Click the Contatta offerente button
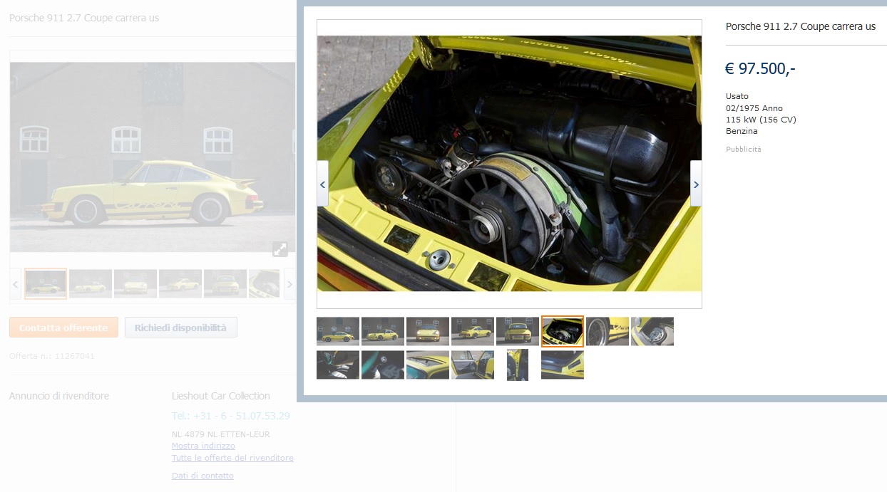 pos(63,328)
